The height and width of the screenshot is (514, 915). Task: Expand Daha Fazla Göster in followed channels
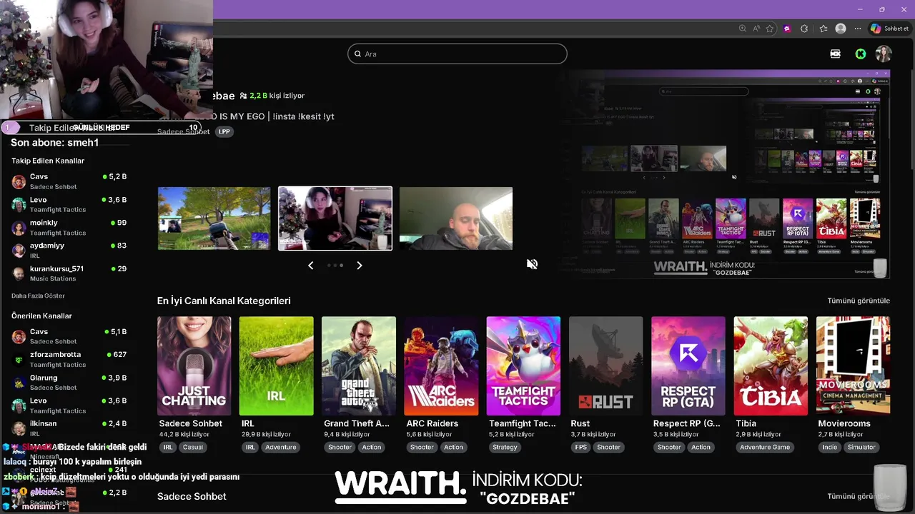click(38, 296)
